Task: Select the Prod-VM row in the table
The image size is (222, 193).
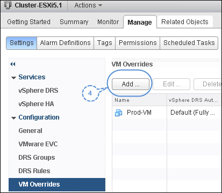Action: tap(167, 113)
